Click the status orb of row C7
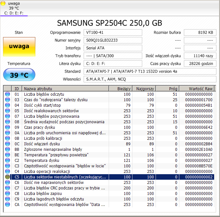Image resolution: width=220 pixels, height=217 pixels. pyautogui.click(x=7, y=188)
